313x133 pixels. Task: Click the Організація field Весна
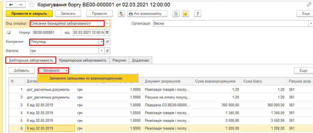click(231, 23)
